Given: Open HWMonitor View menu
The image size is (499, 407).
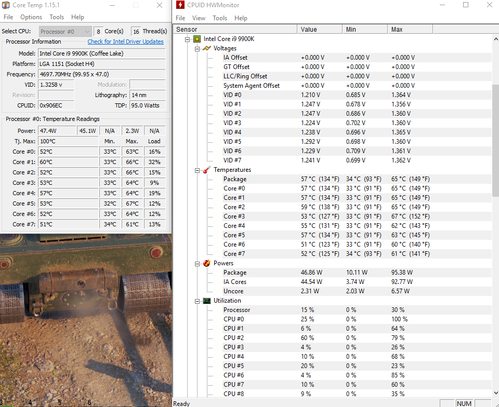Looking at the screenshot, I should pyautogui.click(x=199, y=18).
